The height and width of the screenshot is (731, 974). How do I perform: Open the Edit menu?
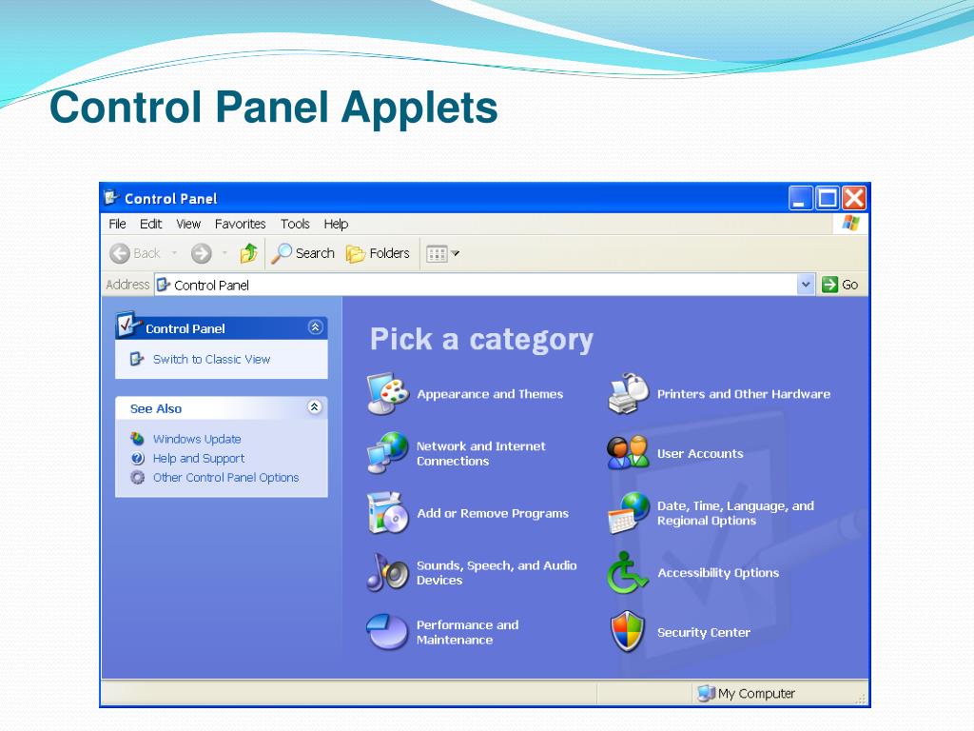tap(150, 224)
